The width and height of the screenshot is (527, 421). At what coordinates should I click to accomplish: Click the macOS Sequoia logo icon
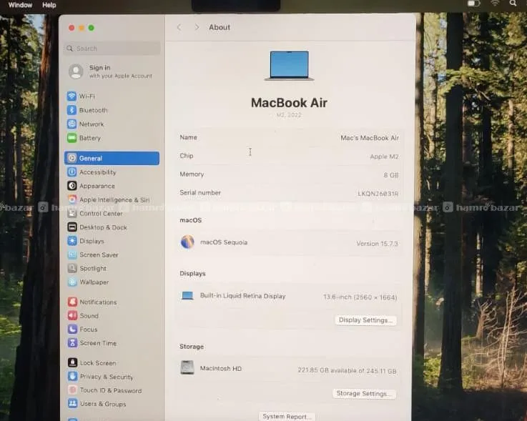(x=187, y=242)
